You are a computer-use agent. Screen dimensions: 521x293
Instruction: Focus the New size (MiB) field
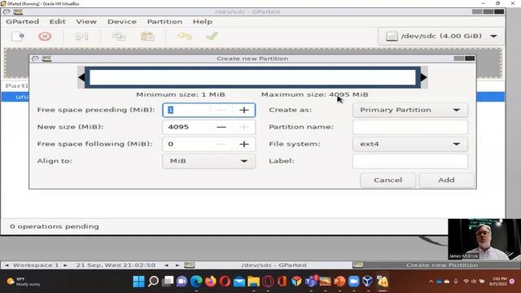(186, 127)
